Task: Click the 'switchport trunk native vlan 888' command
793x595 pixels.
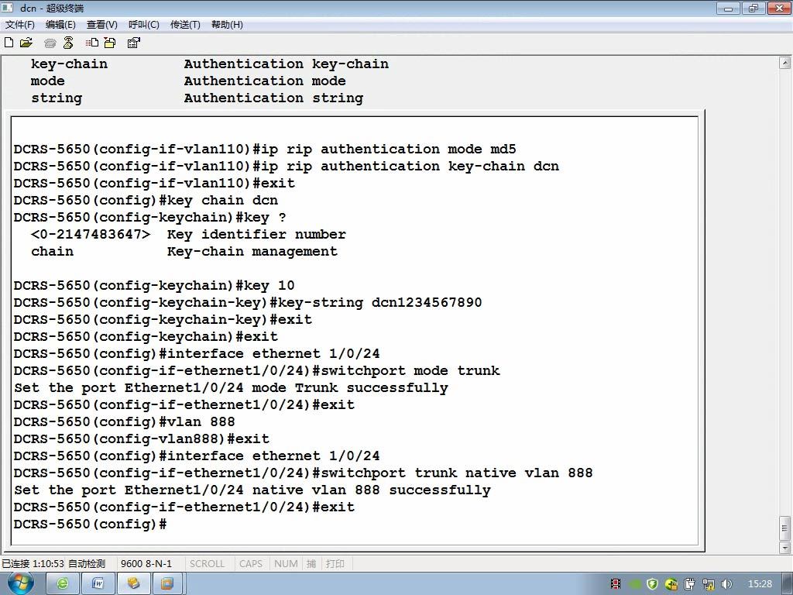Action: (457, 473)
